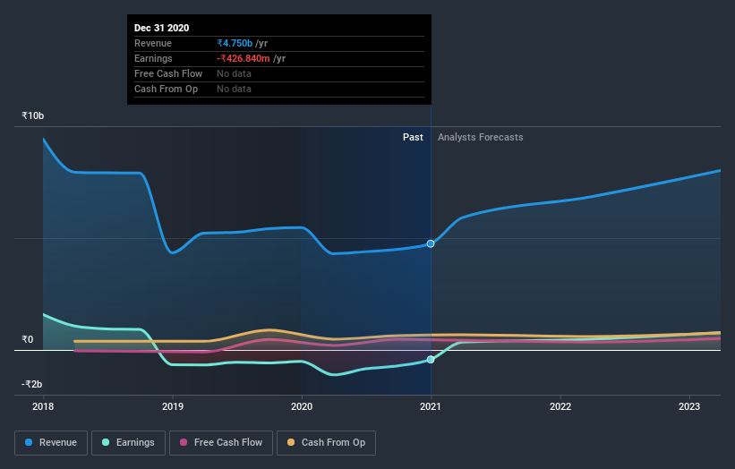This screenshot has height=469, width=735.
Task: Click the teal Earnings data point at 2021
Action: pos(431,360)
